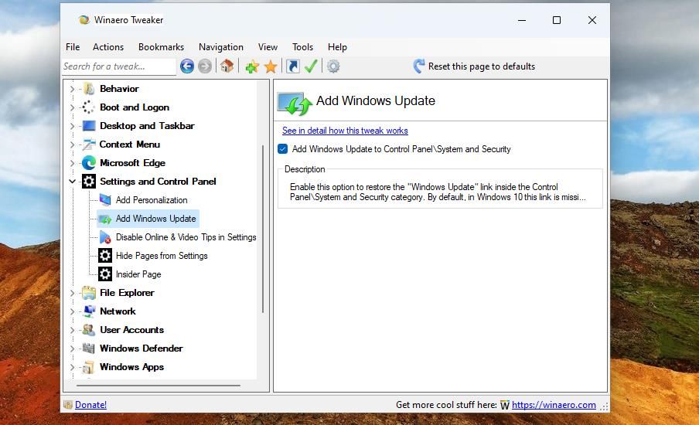The height and width of the screenshot is (425, 699).
Task: Click the Desktop and Taskbar icon
Action: click(89, 126)
